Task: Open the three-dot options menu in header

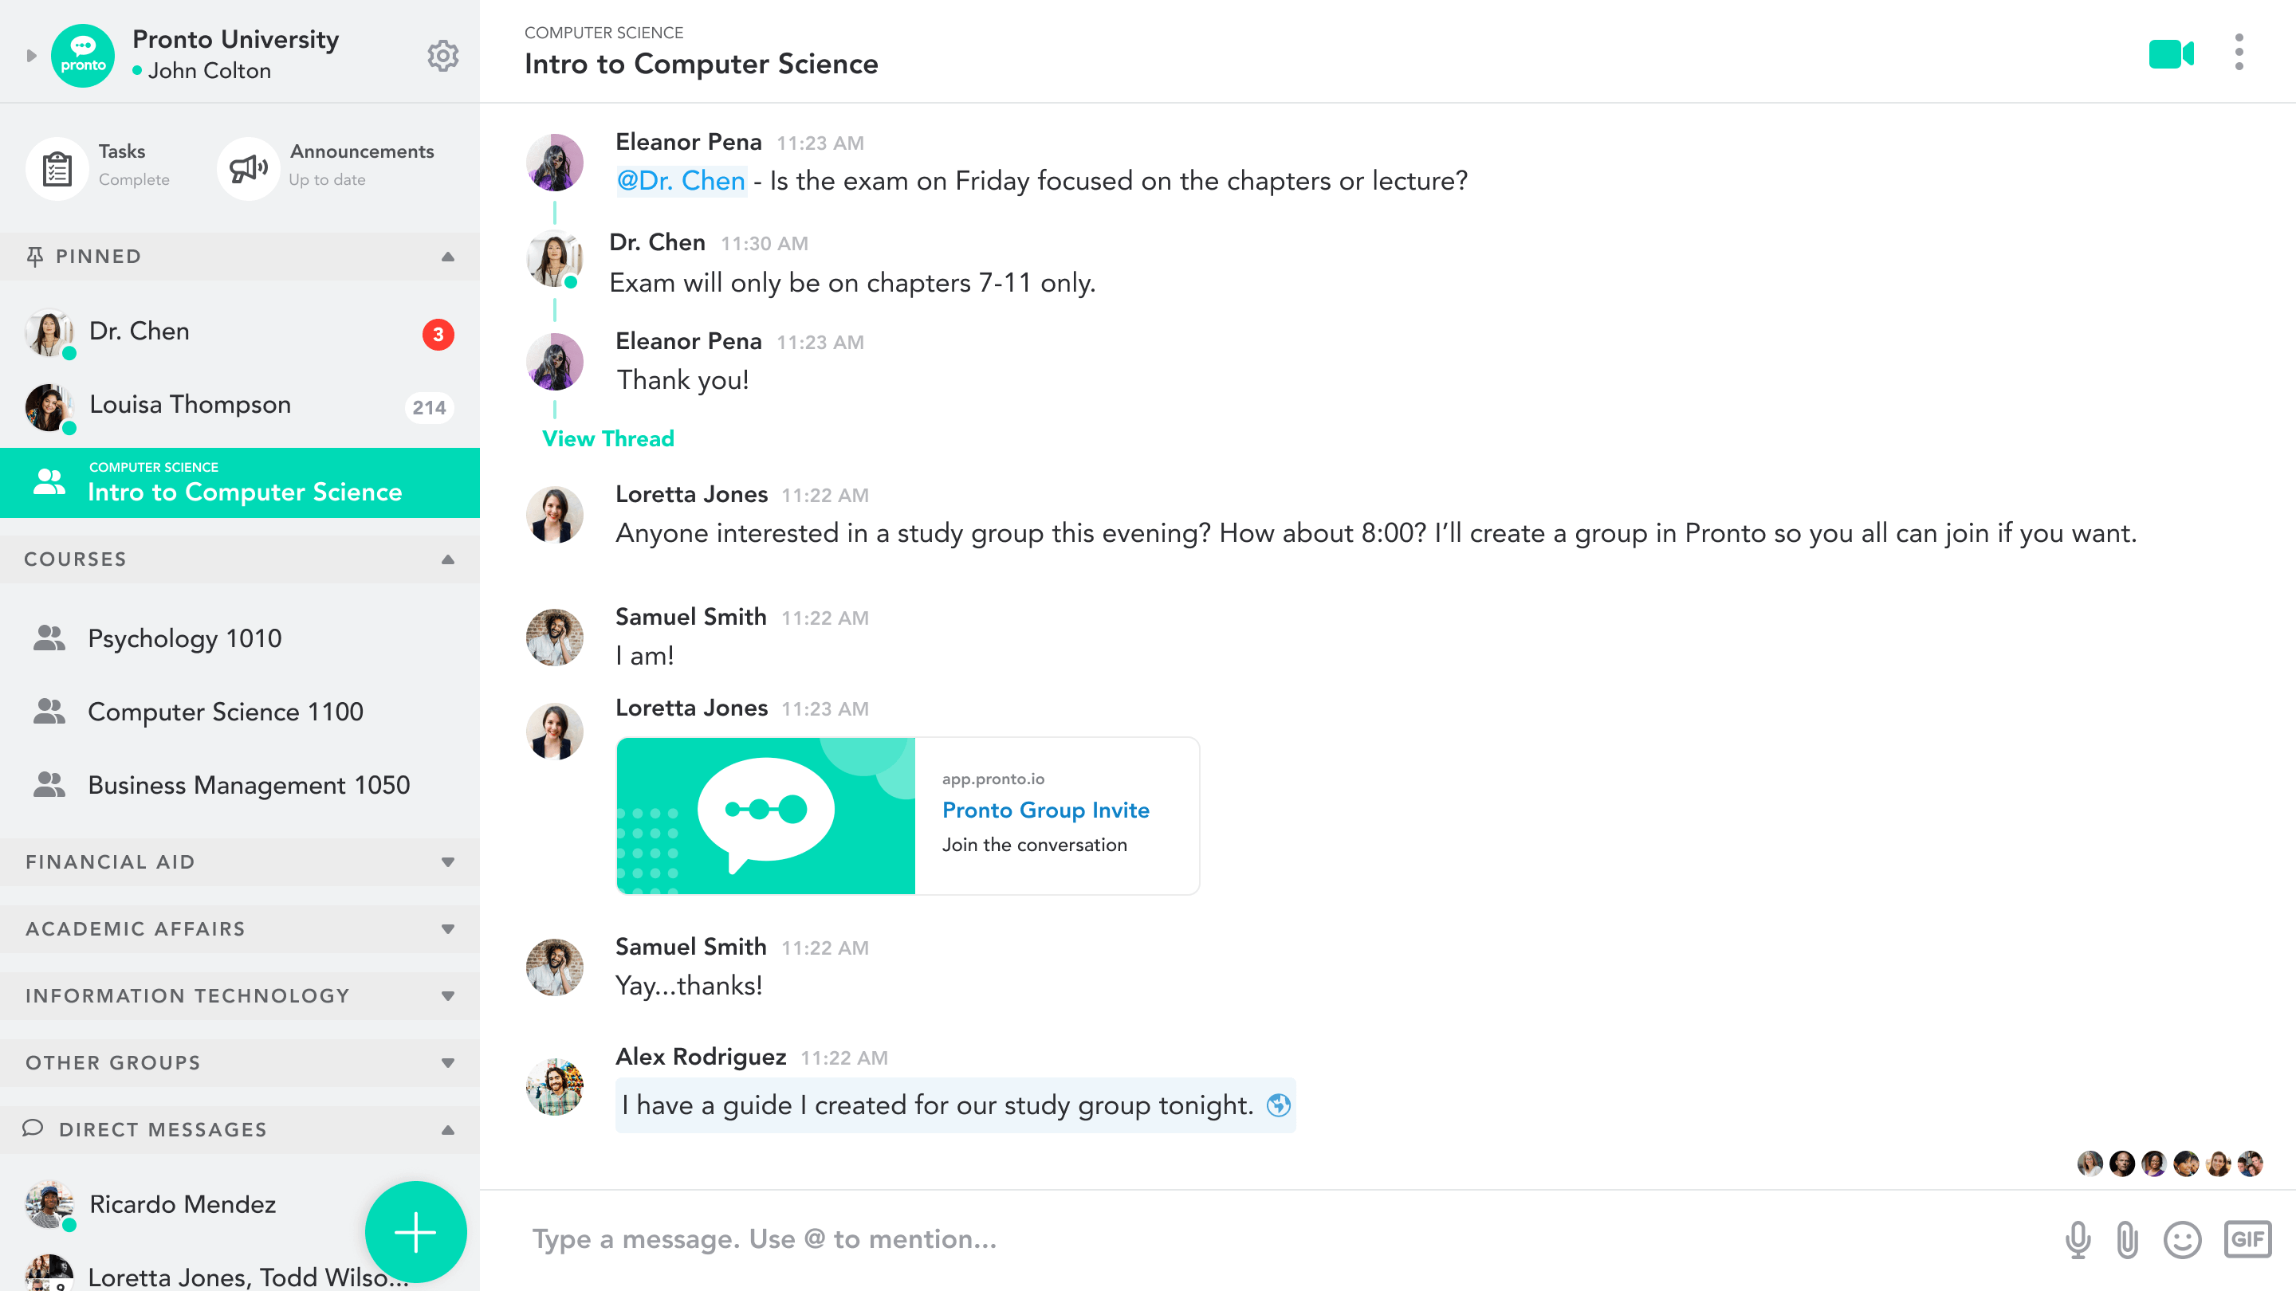Action: (x=2239, y=52)
